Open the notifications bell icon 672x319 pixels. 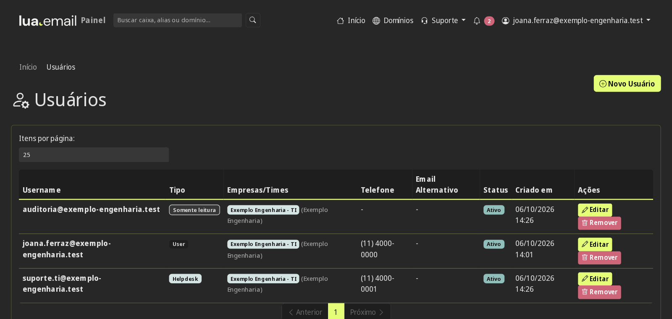(x=477, y=21)
